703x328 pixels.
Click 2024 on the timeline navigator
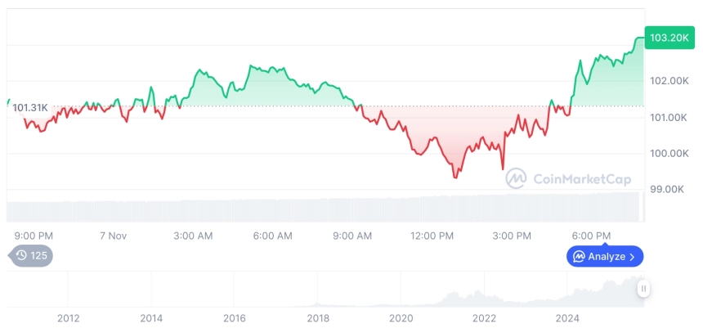click(x=567, y=317)
